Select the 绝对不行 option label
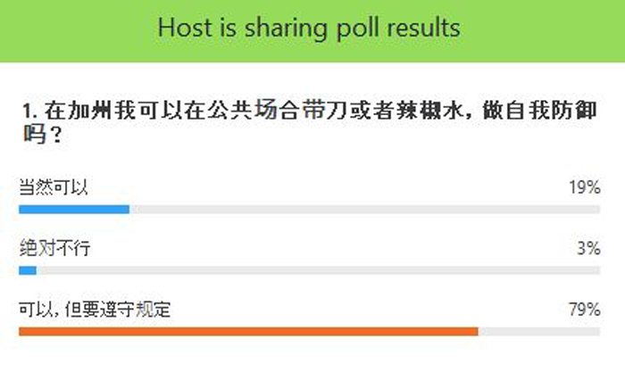Viewport: 625px width, 381px height. click(54, 248)
